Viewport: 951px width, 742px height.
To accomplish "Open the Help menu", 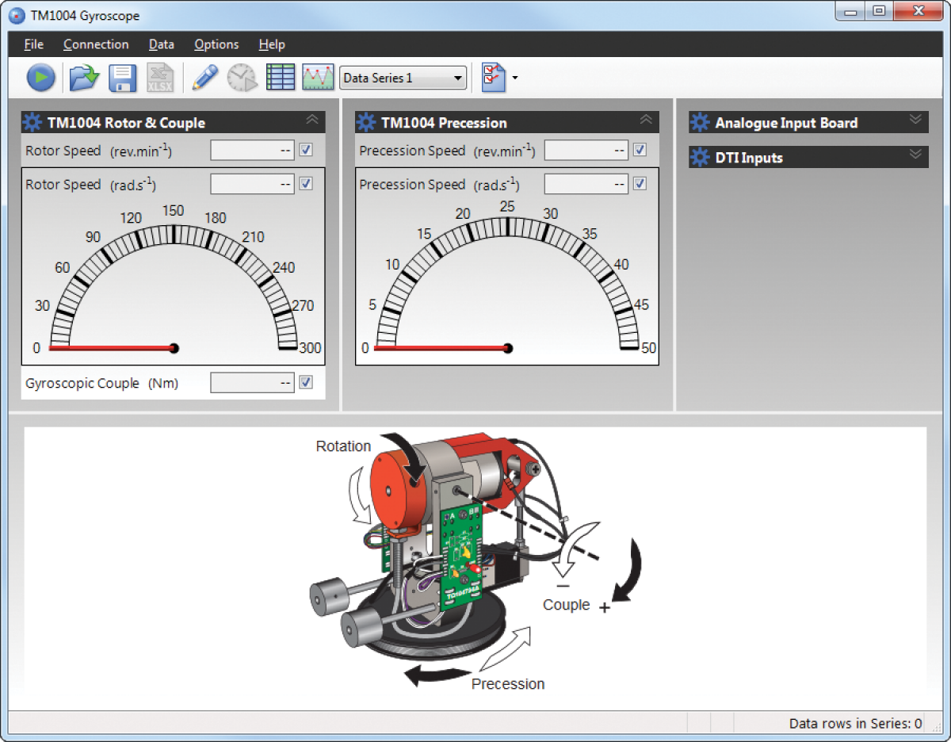I will click(x=272, y=44).
